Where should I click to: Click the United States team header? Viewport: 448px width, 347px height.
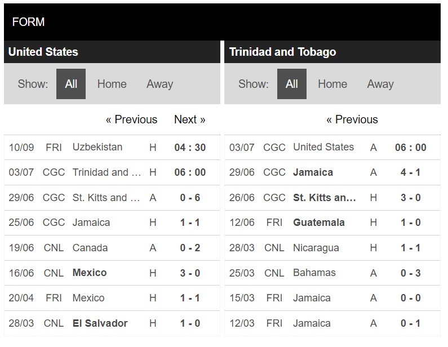[x=43, y=52]
